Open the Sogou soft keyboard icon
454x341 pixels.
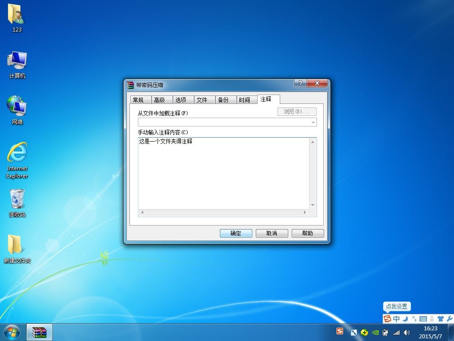coord(423,319)
